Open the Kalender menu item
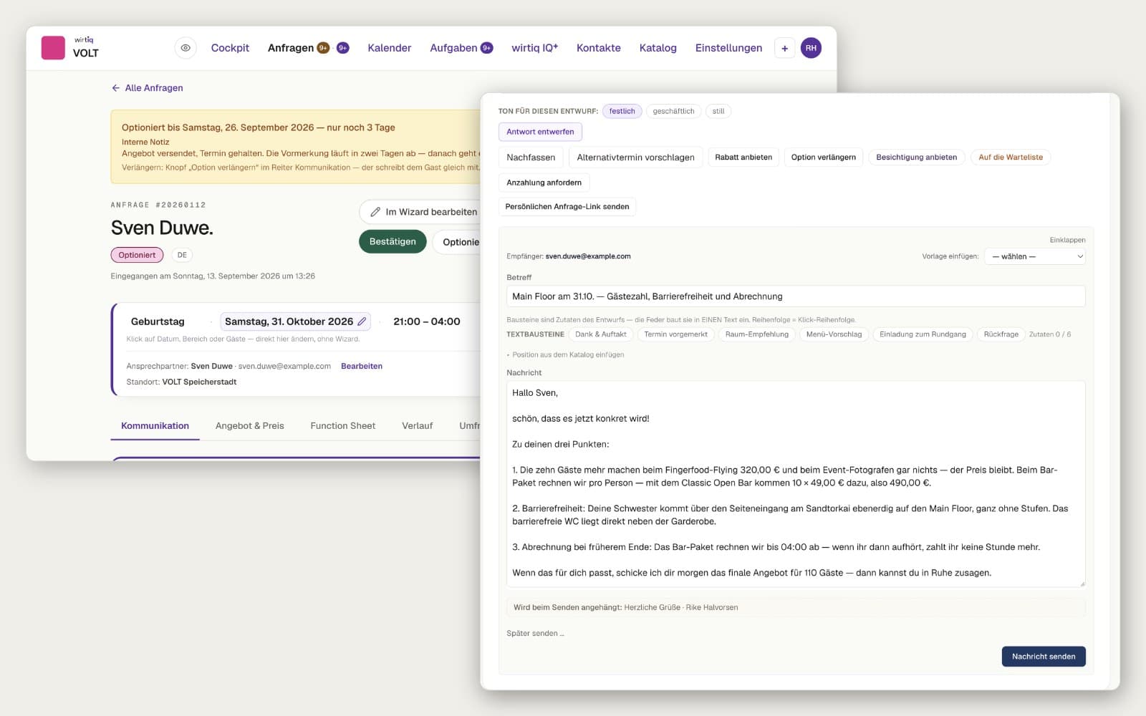Viewport: 1146px width, 716px height. point(389,48)
